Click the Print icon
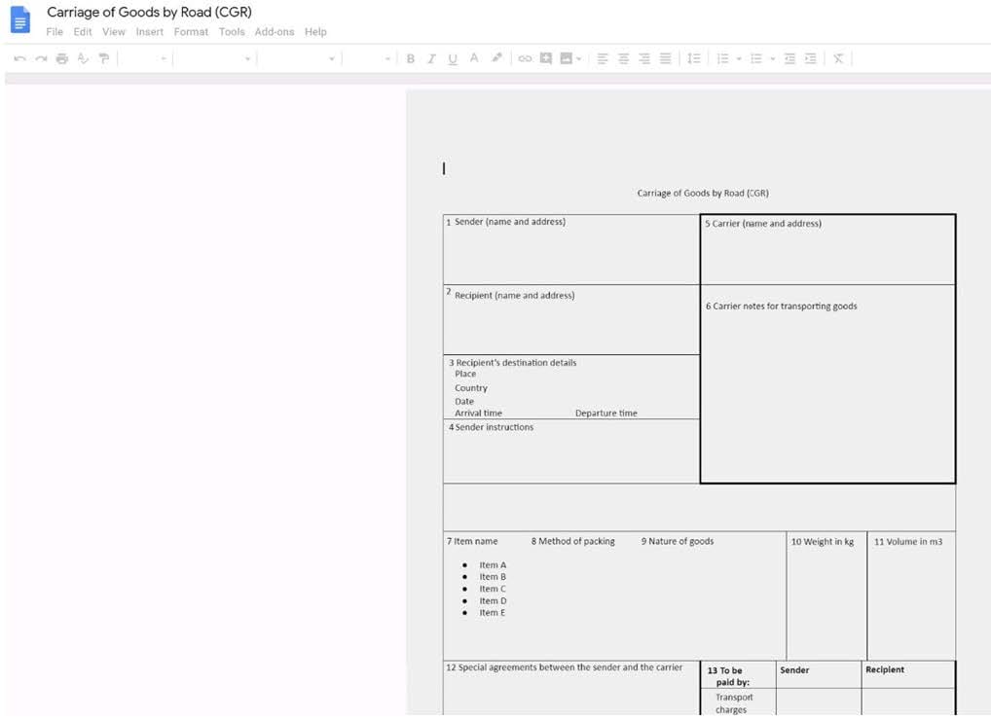Screen dimensions: 991x720 point(62,59)
